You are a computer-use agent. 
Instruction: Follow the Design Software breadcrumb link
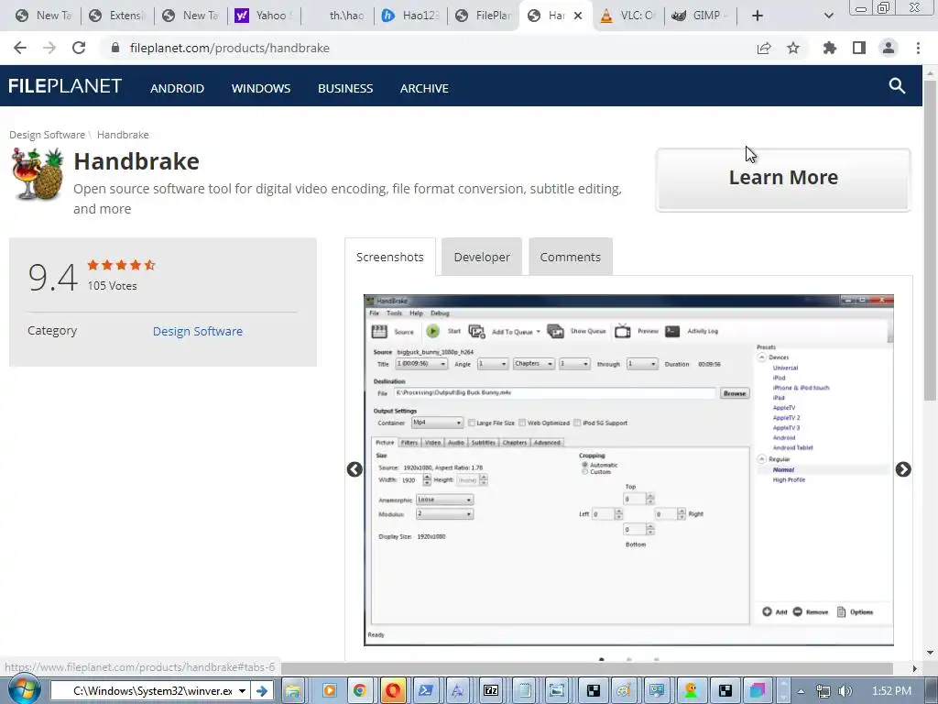click(x=48, y=135)
